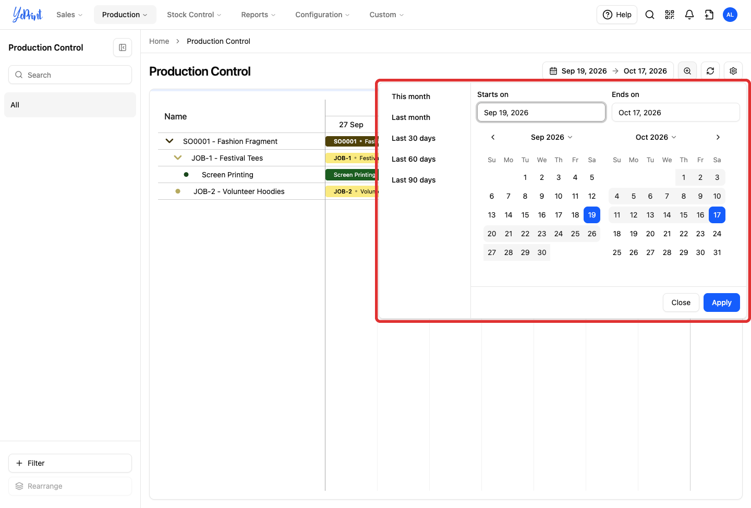Select the All item in sidebar

70,105
